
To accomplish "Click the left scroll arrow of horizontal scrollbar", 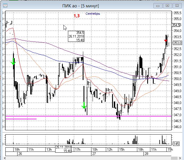I will pos(5,158).
